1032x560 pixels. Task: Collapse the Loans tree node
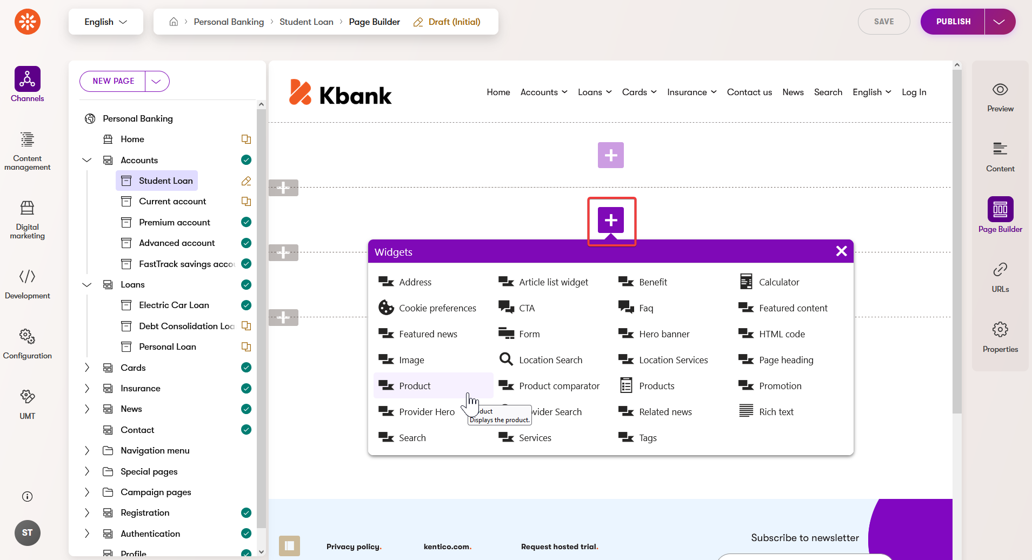[87, 284]
